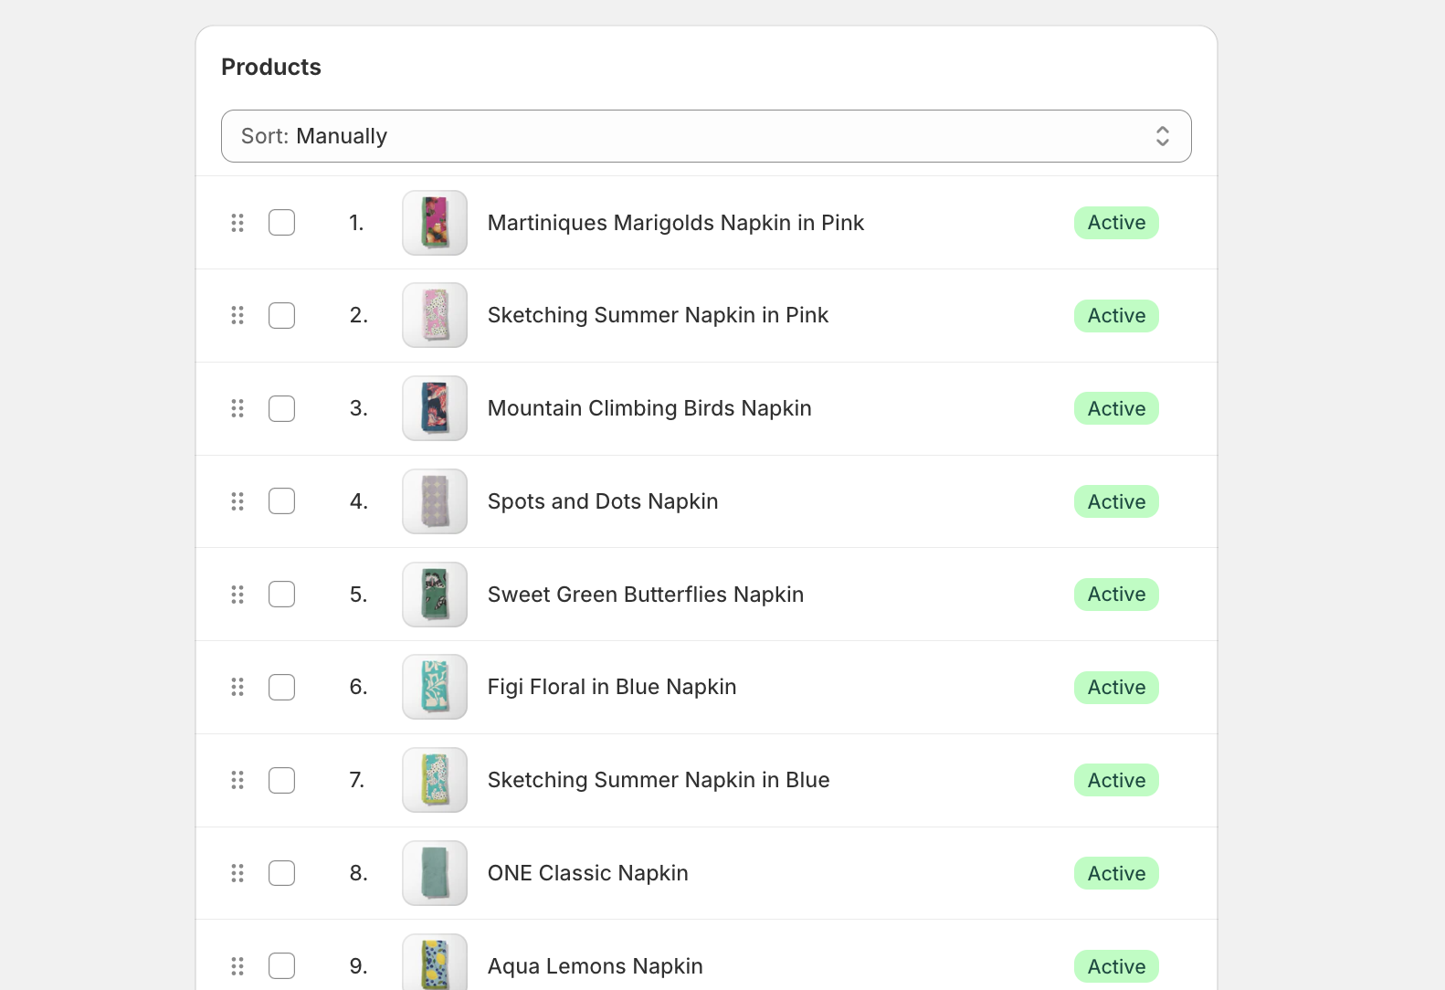This screenshot has height=990, width=1445.
Task: Tick the ONE Classic Napkin checkbox
Action: (x=281, y=873)
